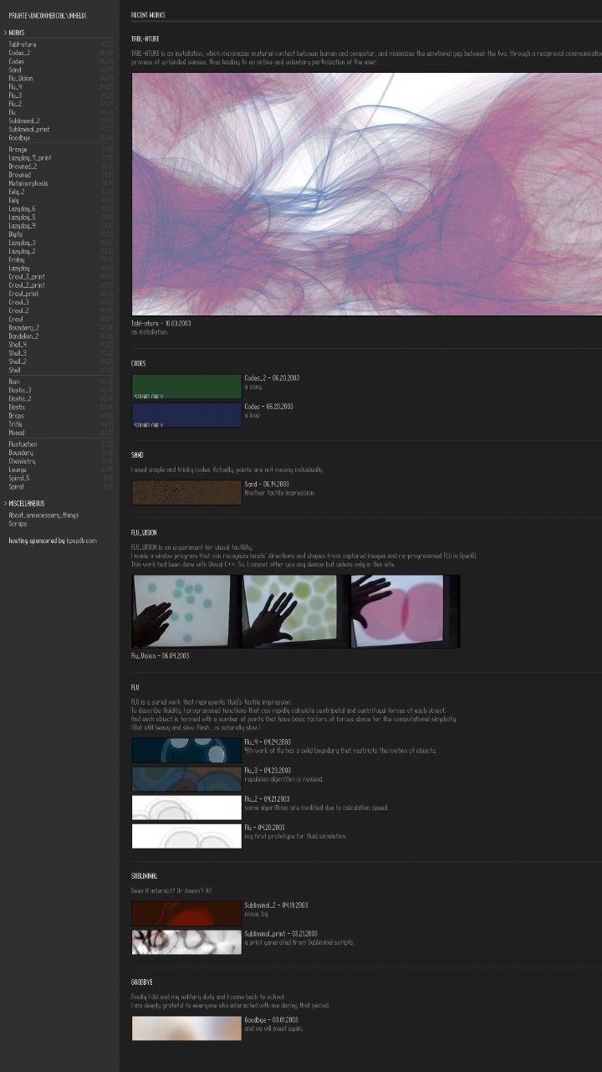Screen dimensions: 602x1072
Task: Open Fluctuation sidebar entry
Action: [x=23, y=444]
